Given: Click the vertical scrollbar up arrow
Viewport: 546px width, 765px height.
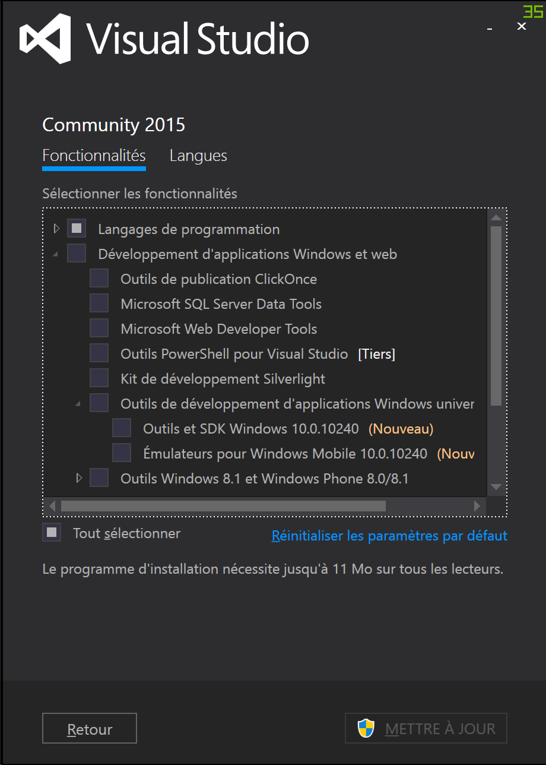Looking at the screenshot, I should tap(496, 218).
